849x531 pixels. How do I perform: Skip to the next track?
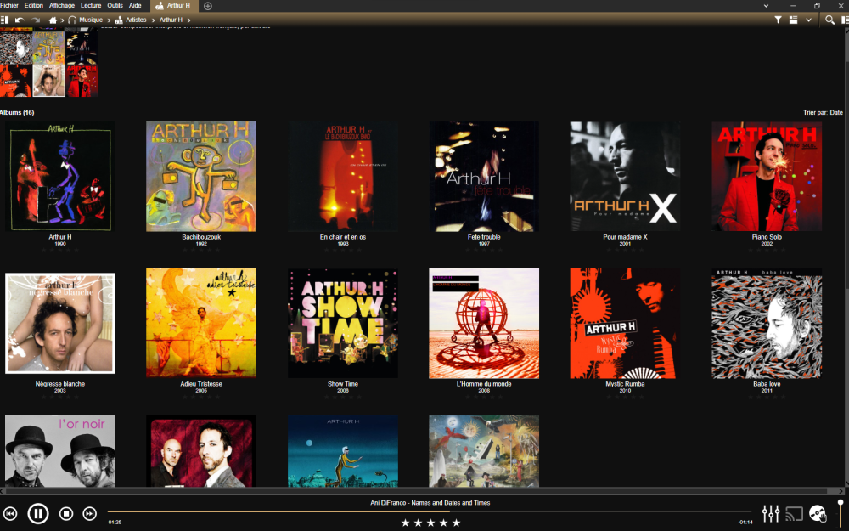click(x=90, y=513)
